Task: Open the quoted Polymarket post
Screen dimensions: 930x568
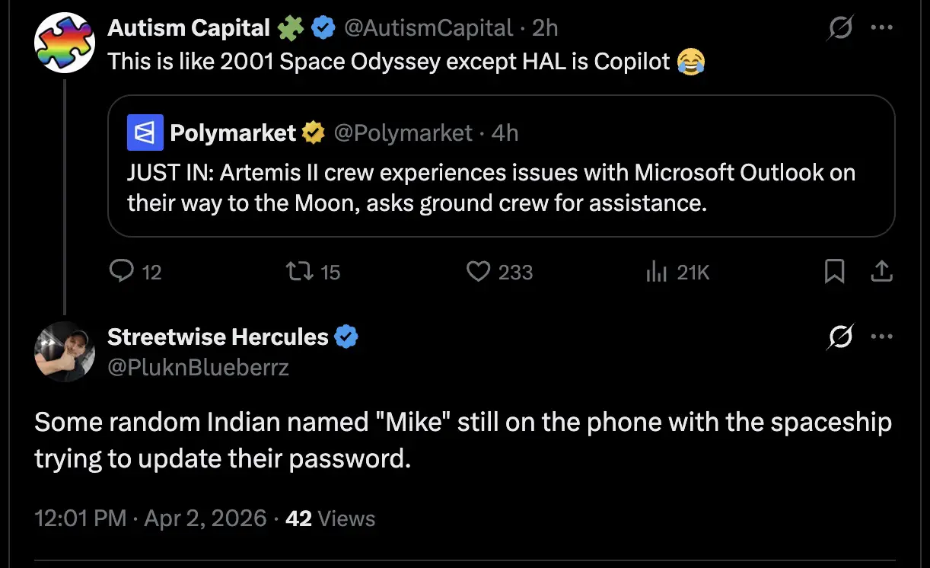Action: pyautogui.click(x=501, y=187)
